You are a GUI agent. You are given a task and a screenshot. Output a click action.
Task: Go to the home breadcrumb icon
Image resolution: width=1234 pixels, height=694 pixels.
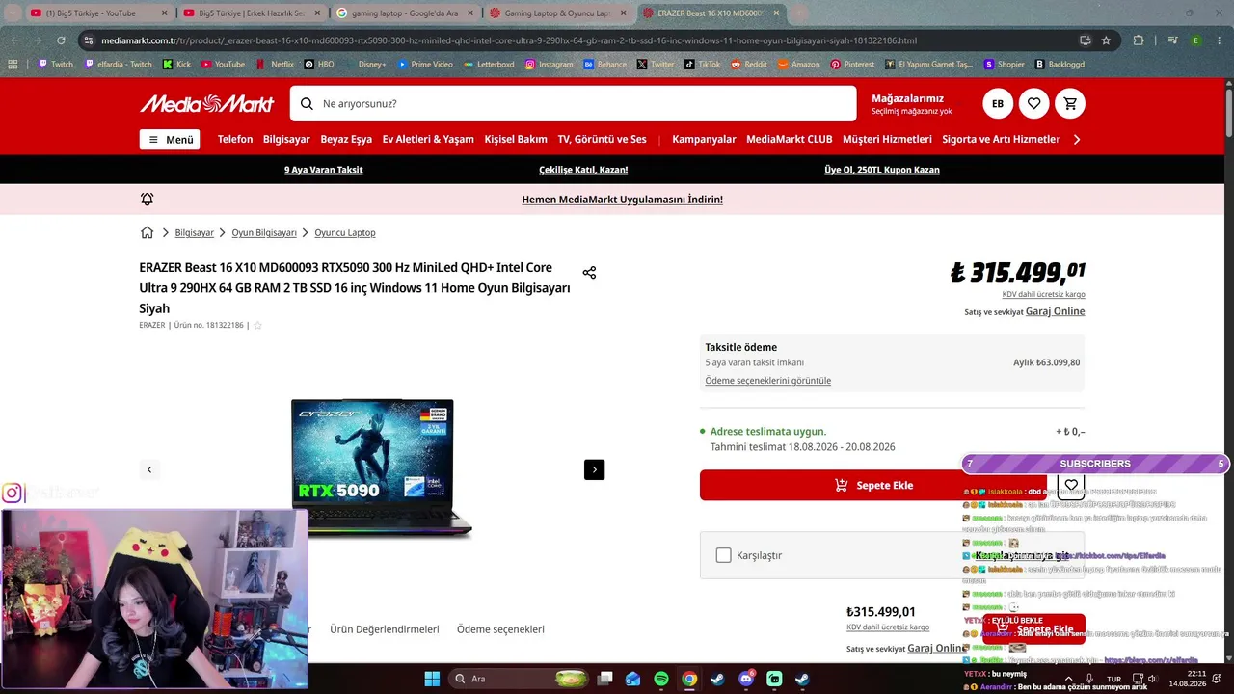147,232
